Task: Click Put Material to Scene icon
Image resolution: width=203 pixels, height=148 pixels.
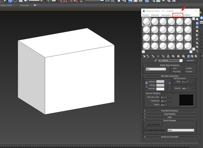Action: click(x=148, y=56)
